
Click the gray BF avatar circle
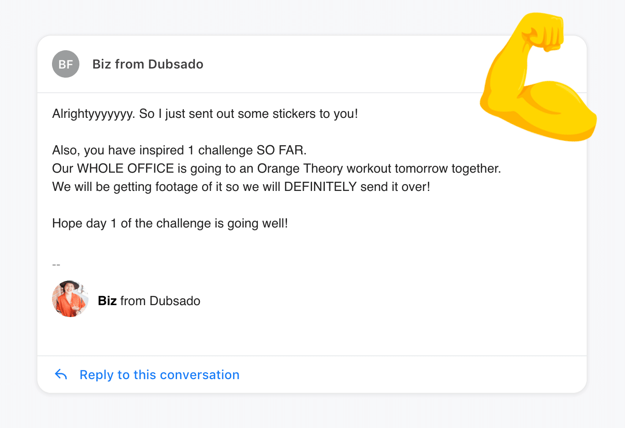click(66, 64)
